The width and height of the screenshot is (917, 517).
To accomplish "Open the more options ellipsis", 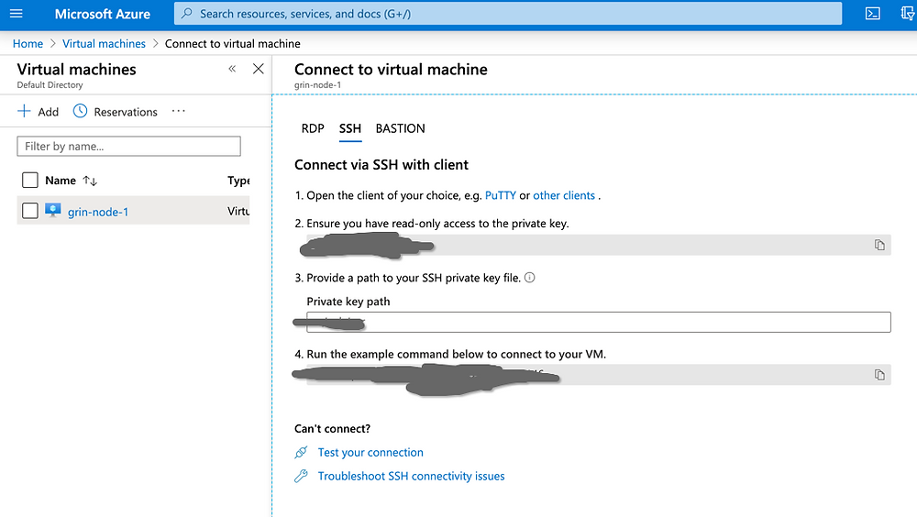I will (179, 111).
